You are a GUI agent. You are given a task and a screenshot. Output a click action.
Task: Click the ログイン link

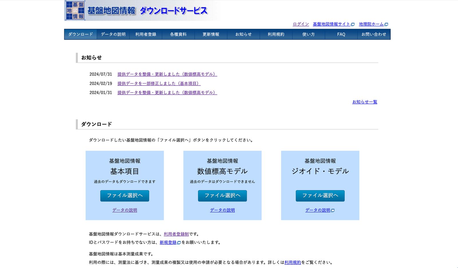(301, 24)
